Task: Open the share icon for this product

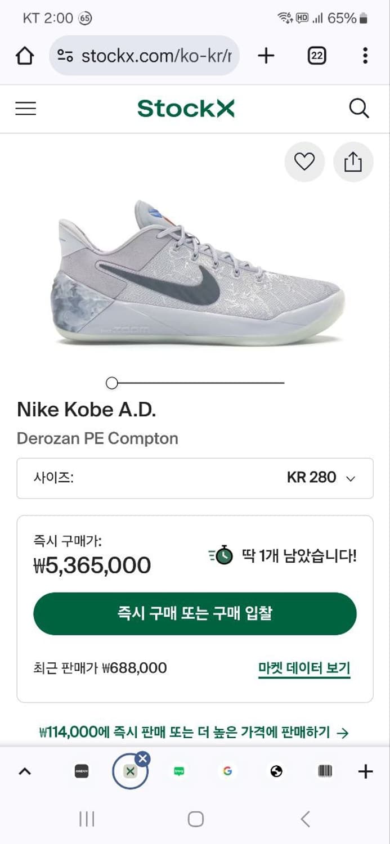Action: (x=353, y=161)
